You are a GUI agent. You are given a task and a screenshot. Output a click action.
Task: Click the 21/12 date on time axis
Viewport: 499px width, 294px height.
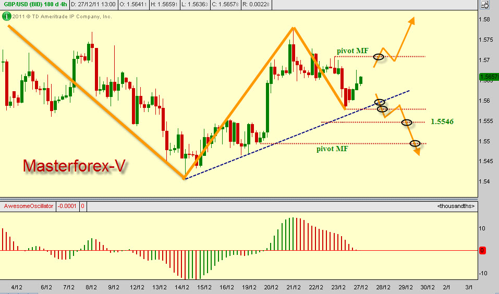tap(294, 287)
